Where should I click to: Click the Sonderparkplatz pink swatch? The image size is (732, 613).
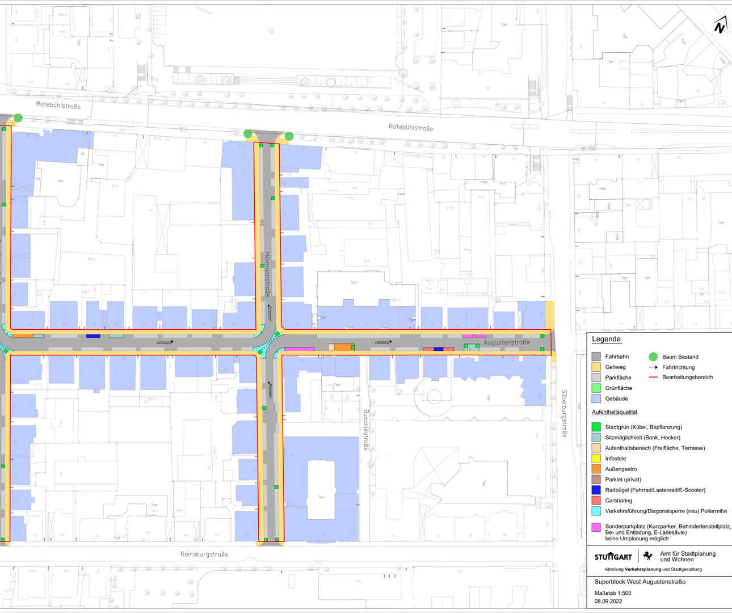click(596, 528)
